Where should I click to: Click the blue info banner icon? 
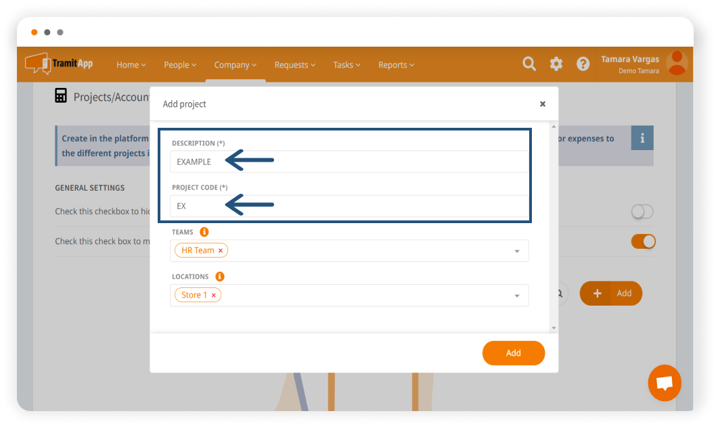[642, 138]
